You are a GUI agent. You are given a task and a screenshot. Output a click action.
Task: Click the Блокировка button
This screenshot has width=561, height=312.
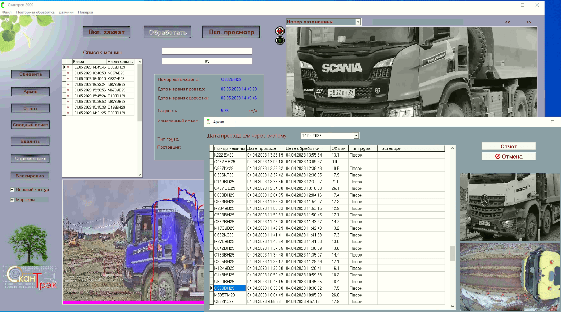[x=30, y=176]
